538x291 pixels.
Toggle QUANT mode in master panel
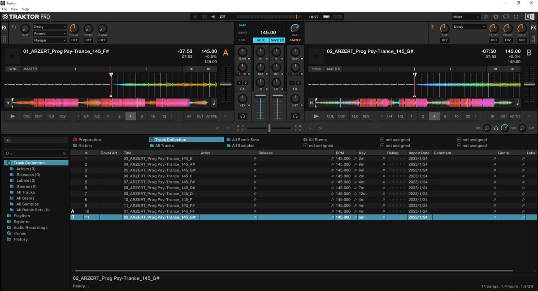[x=243, y=33]
